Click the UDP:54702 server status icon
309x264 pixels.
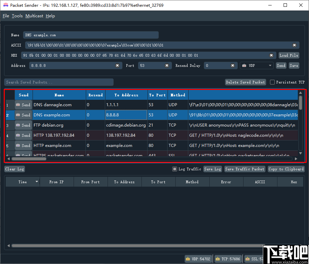(x=188, y=258)
